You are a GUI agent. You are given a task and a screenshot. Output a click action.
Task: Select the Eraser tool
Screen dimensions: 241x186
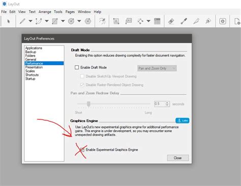[x=171, y=21]
